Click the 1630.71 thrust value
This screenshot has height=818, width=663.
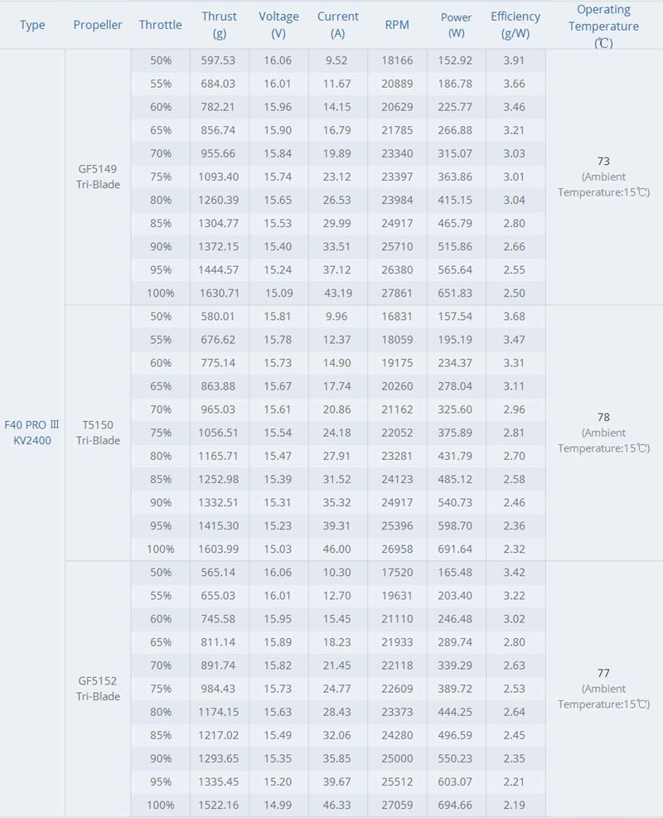click(x=220, y=293)
